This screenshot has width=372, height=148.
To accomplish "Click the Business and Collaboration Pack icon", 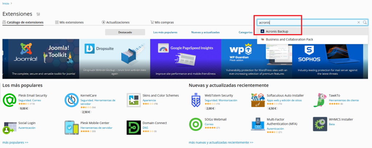I will click(262, 39).
